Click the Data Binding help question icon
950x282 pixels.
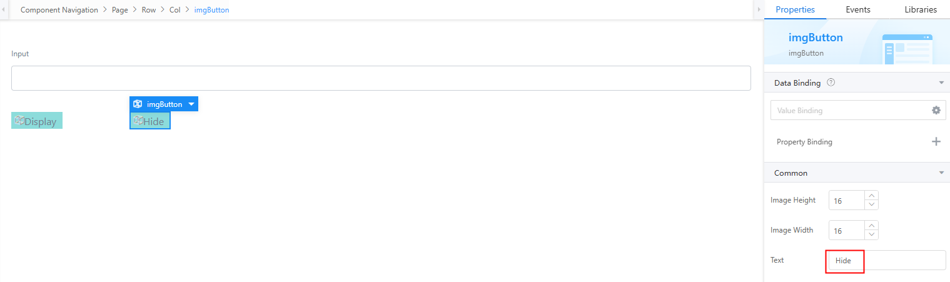coord(831,83)
